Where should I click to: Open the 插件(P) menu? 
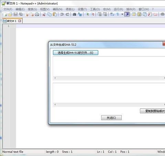click(131, 9)
